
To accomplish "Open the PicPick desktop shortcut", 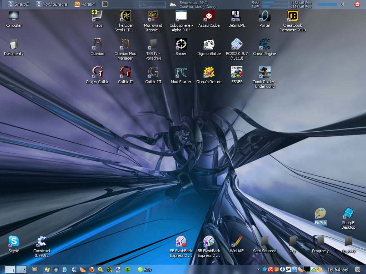I will 321,214.
